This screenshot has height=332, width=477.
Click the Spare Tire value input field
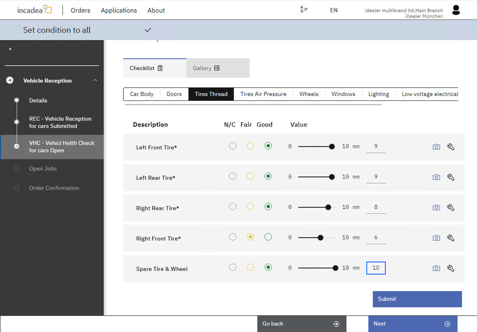(376, 268)
